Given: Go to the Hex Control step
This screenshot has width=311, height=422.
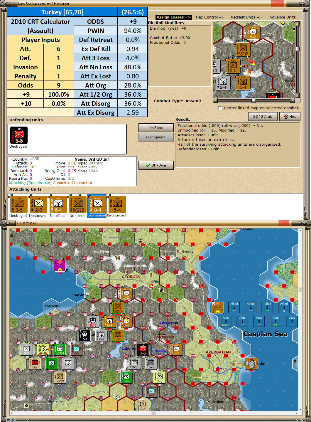Looking at the screenshot, I should [210, 17].
